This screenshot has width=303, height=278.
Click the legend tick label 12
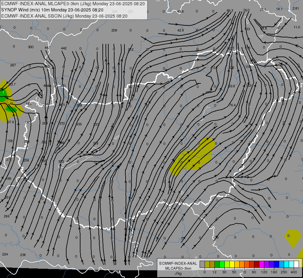tap(214, 272)
